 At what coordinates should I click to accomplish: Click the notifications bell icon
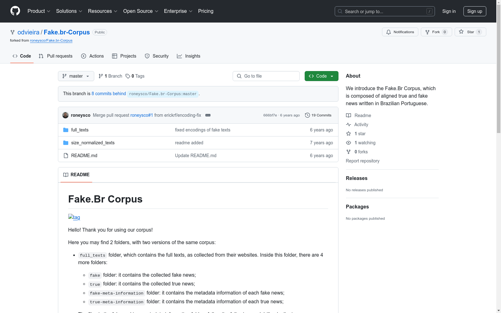click(389, 32)
